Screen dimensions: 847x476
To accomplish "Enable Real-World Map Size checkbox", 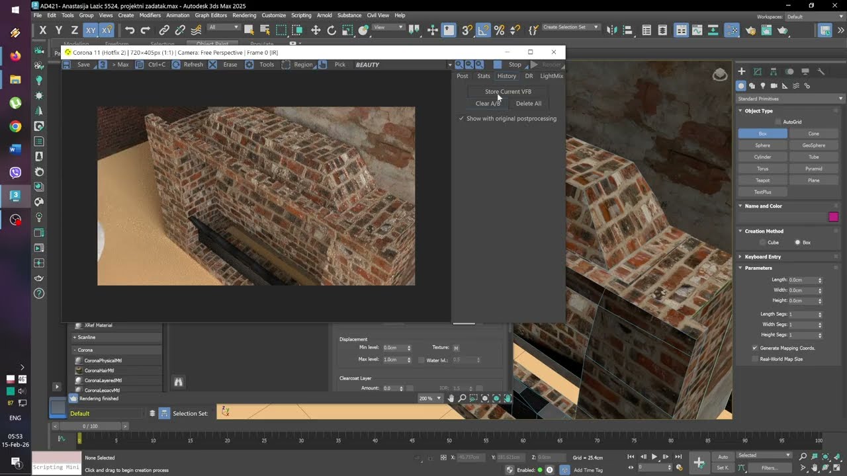I will (755, 359).
